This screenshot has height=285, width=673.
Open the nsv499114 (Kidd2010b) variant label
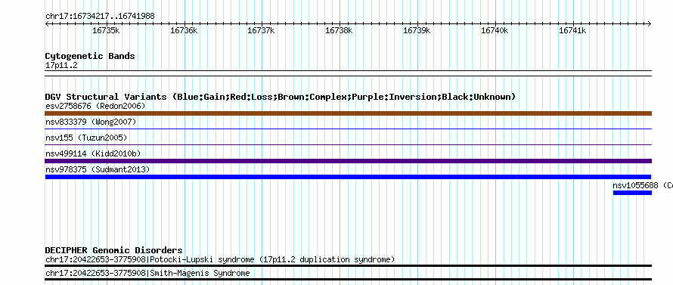[93, 153]
